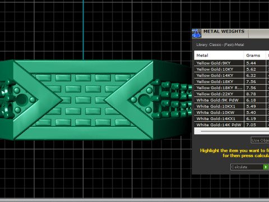The image size is (269, 202).
Task: Select the White Gold:14K PdW row
Action: (x=231, y=125)
